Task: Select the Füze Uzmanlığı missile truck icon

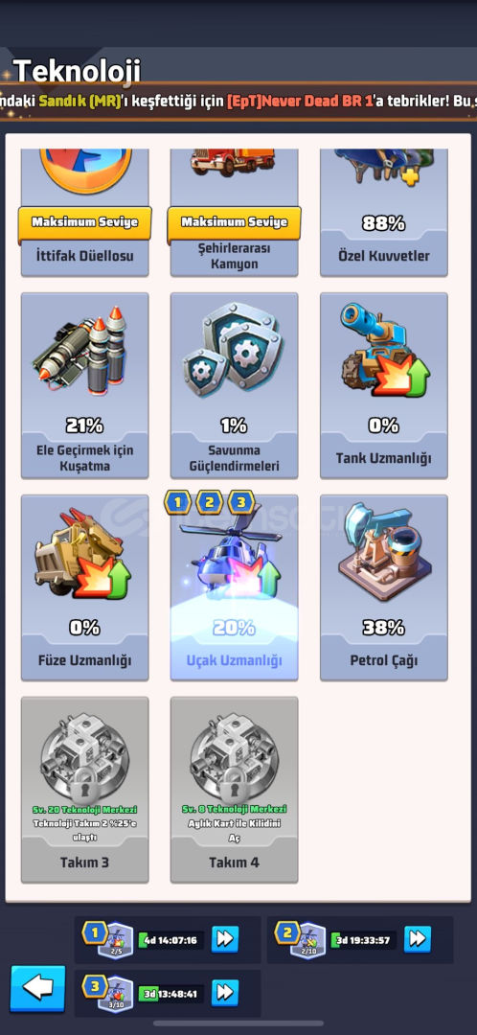Action: [x=83, y=553]
